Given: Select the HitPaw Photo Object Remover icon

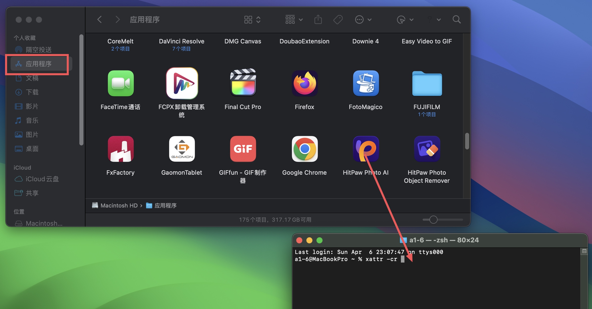Looking at the screenshot, I should coord(427,149).
